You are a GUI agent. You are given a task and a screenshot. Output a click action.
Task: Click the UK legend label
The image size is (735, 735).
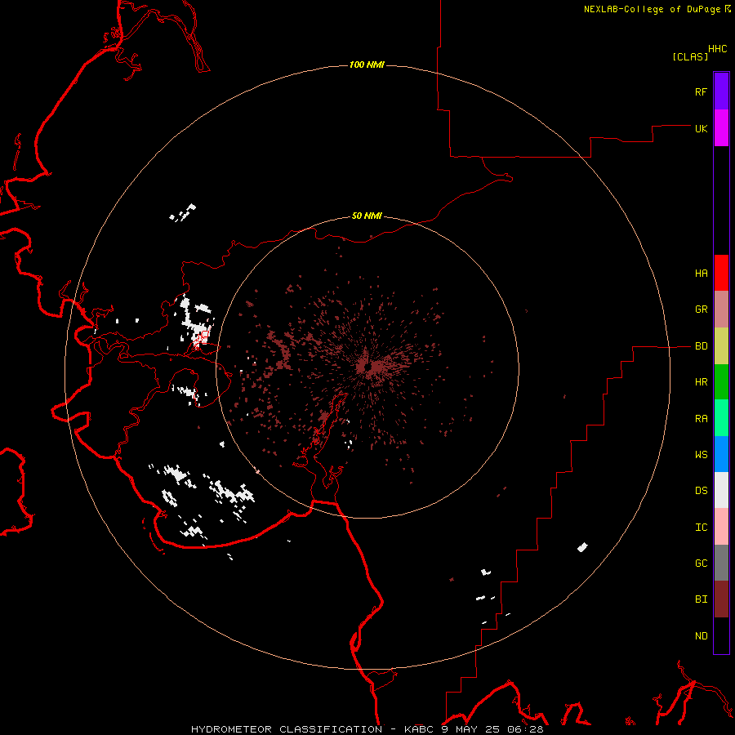click(x=701, y=129)
